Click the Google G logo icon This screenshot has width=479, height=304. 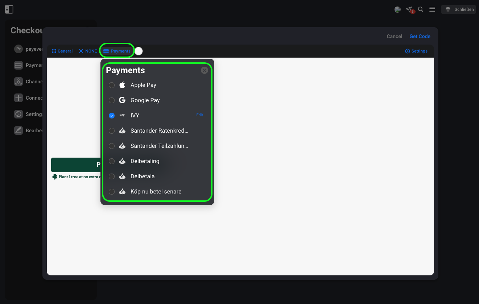(x=122, y=100)
